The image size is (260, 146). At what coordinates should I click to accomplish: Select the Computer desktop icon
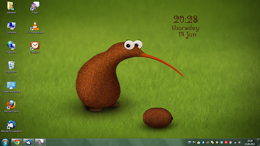click(11, 27)
